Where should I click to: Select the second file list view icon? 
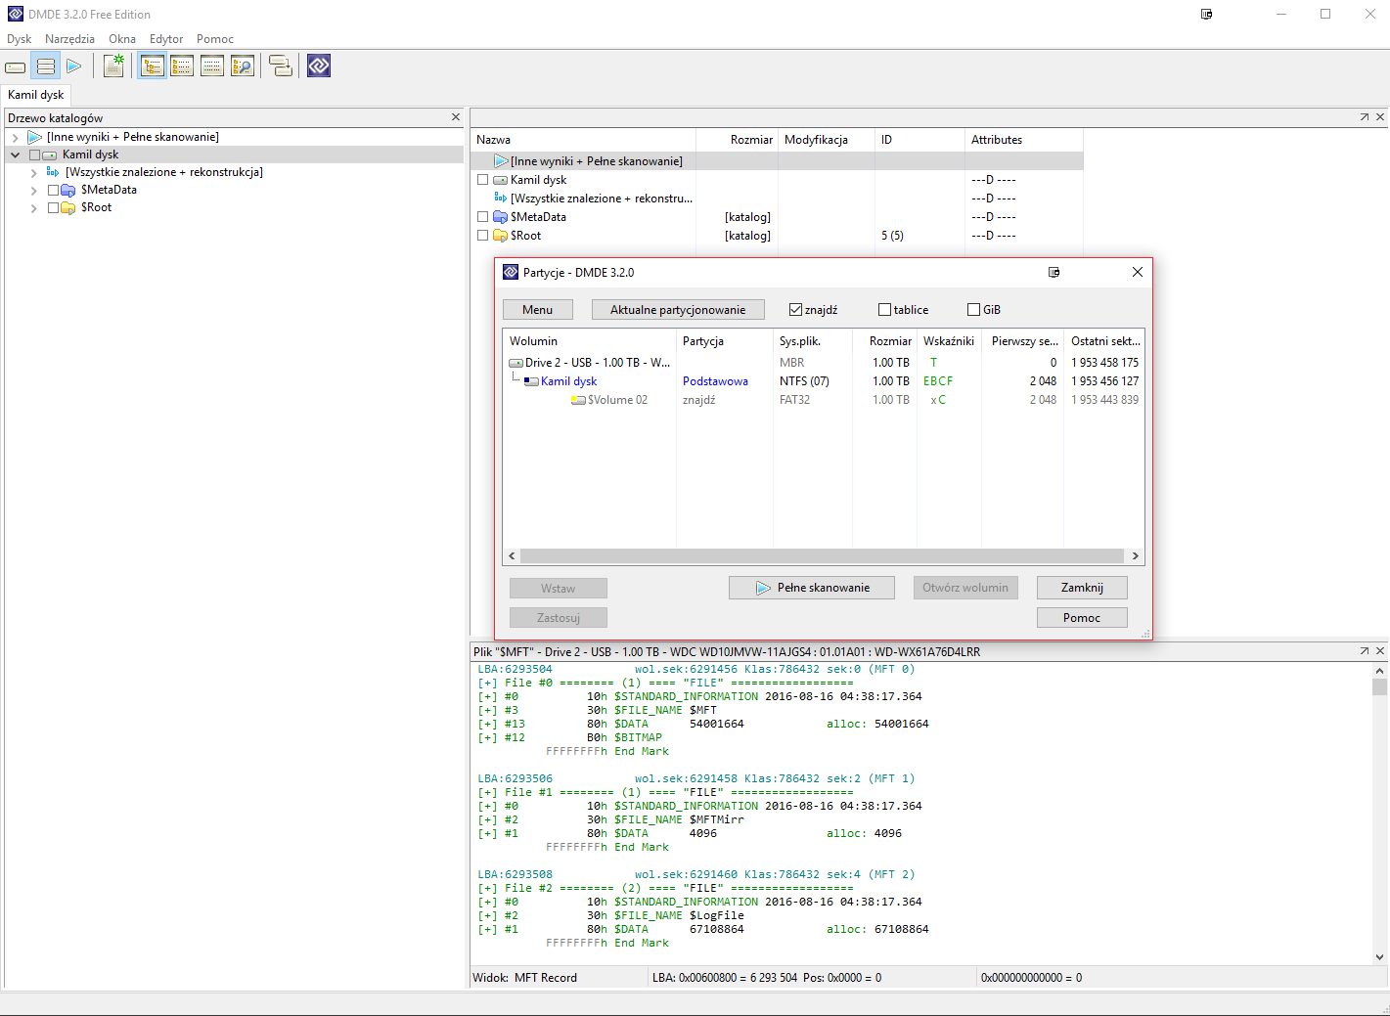tap(182, 66)
